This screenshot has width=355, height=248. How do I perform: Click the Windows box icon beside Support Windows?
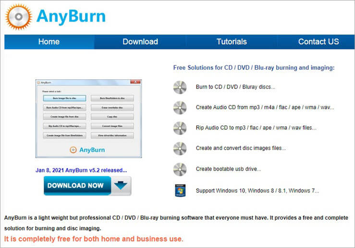[x=180, y=190]
